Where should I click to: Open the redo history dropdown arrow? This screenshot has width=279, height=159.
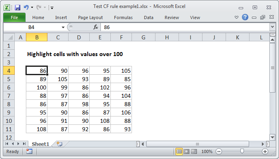[x=45, y=8]
